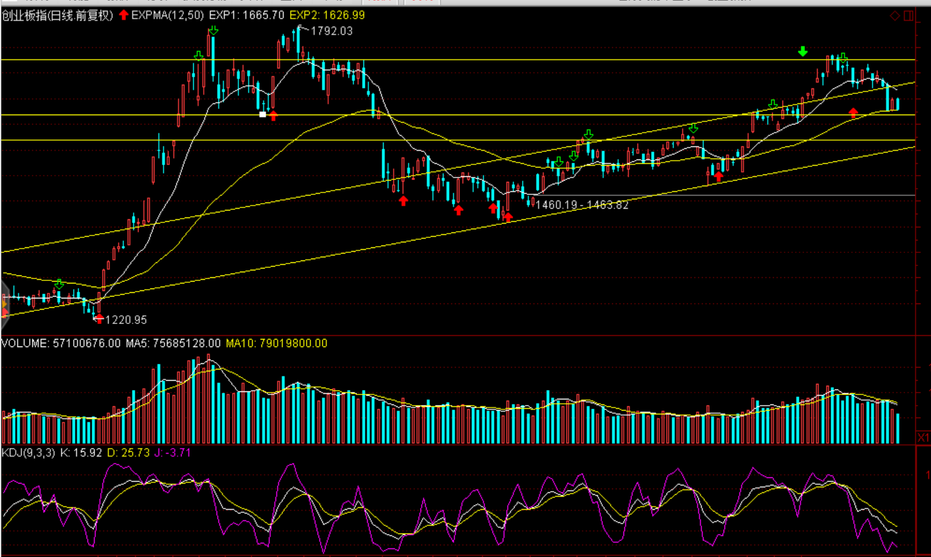Click the solid green arrow above the recent peak
This screenshot has width=931, height=557.
[803, 52]
